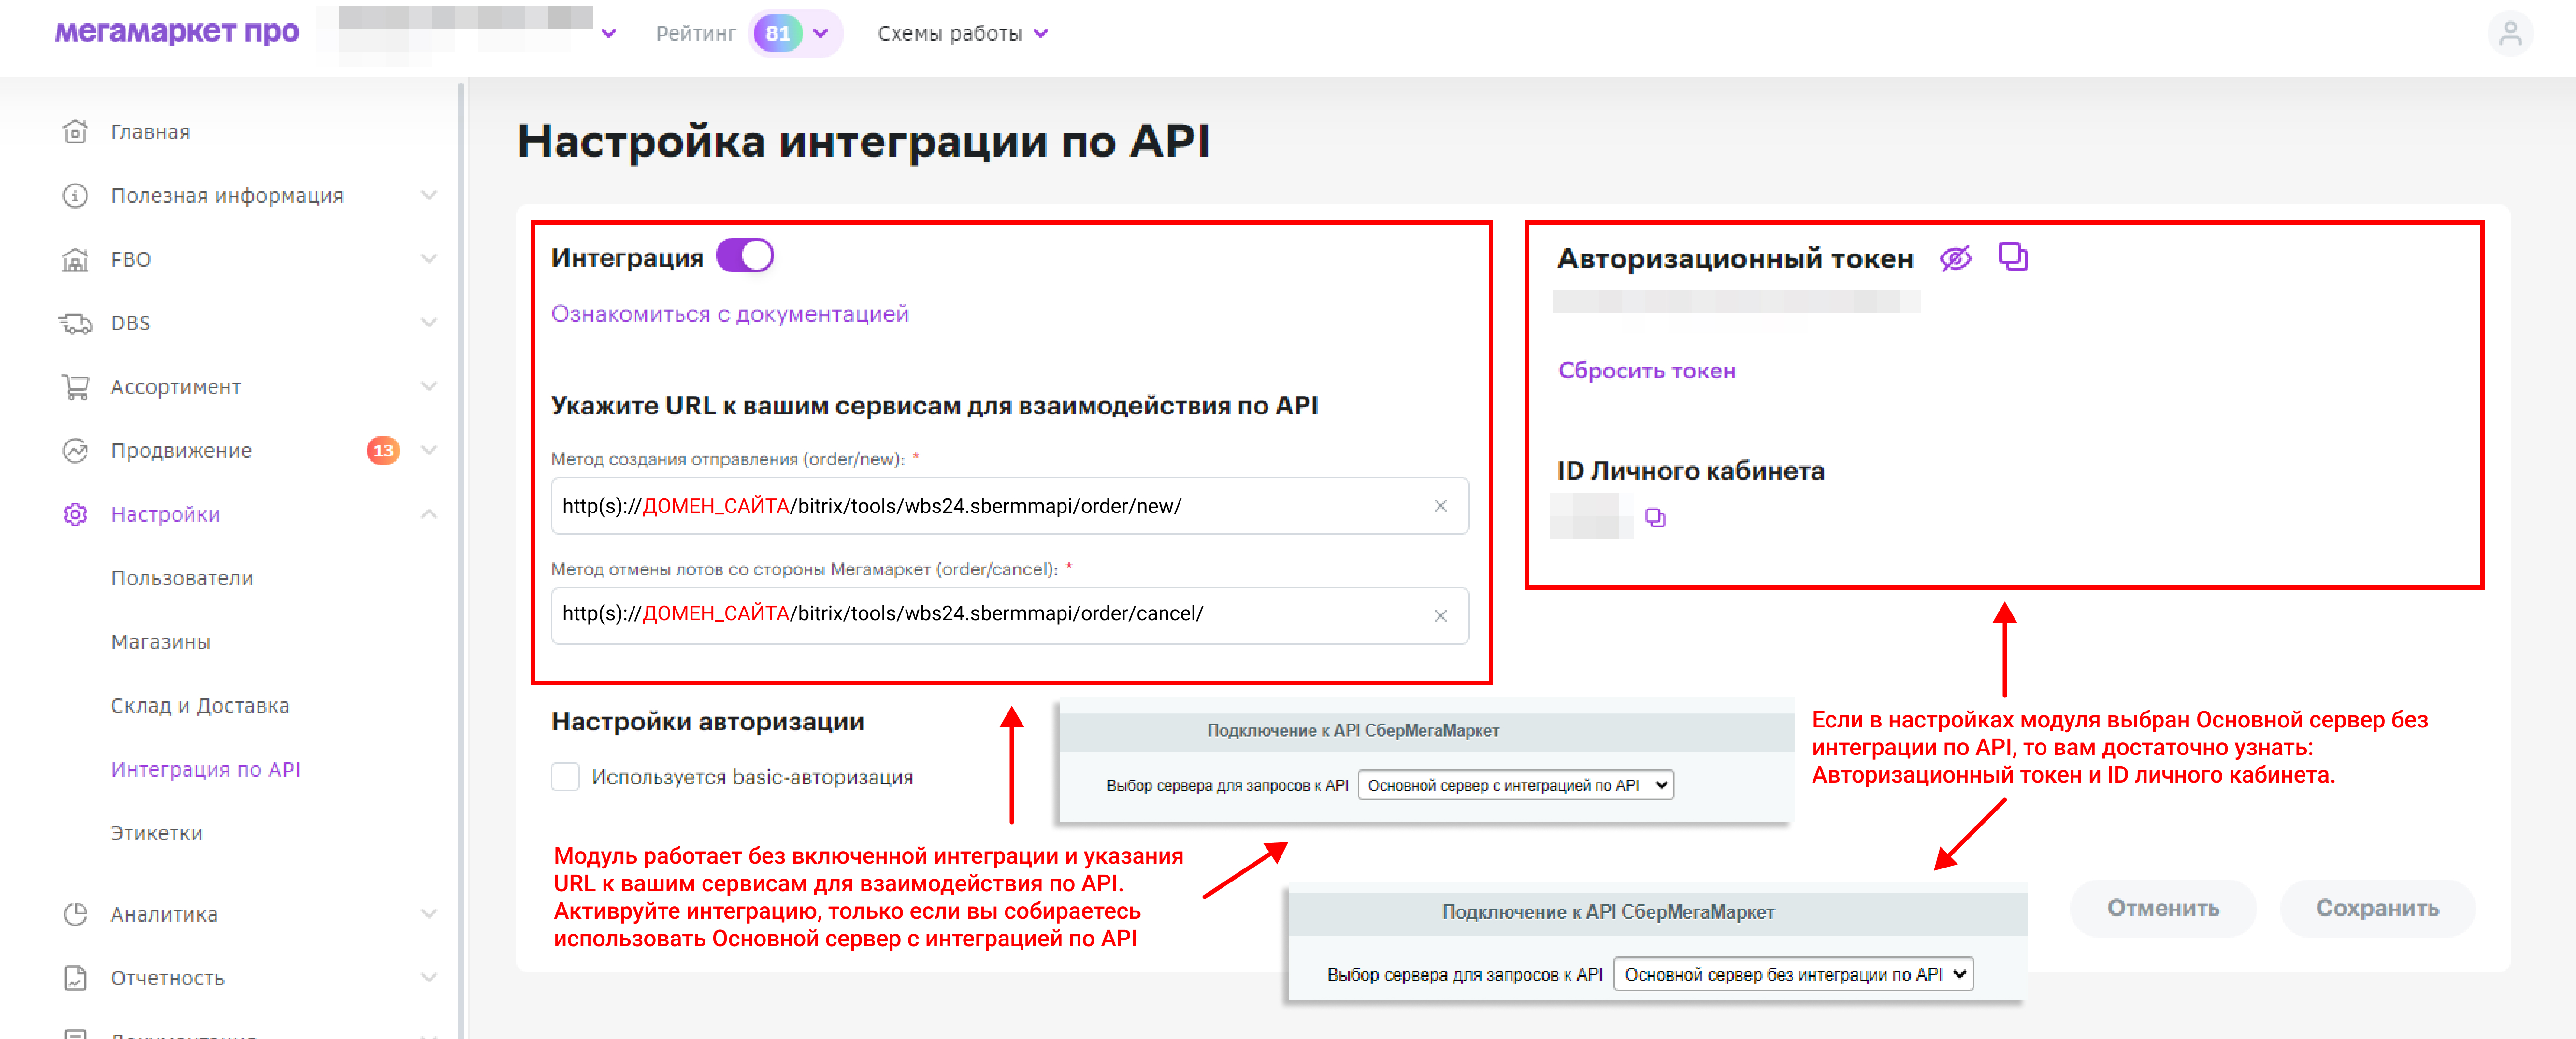Click Сбросить токен link

pos(1646,371)
